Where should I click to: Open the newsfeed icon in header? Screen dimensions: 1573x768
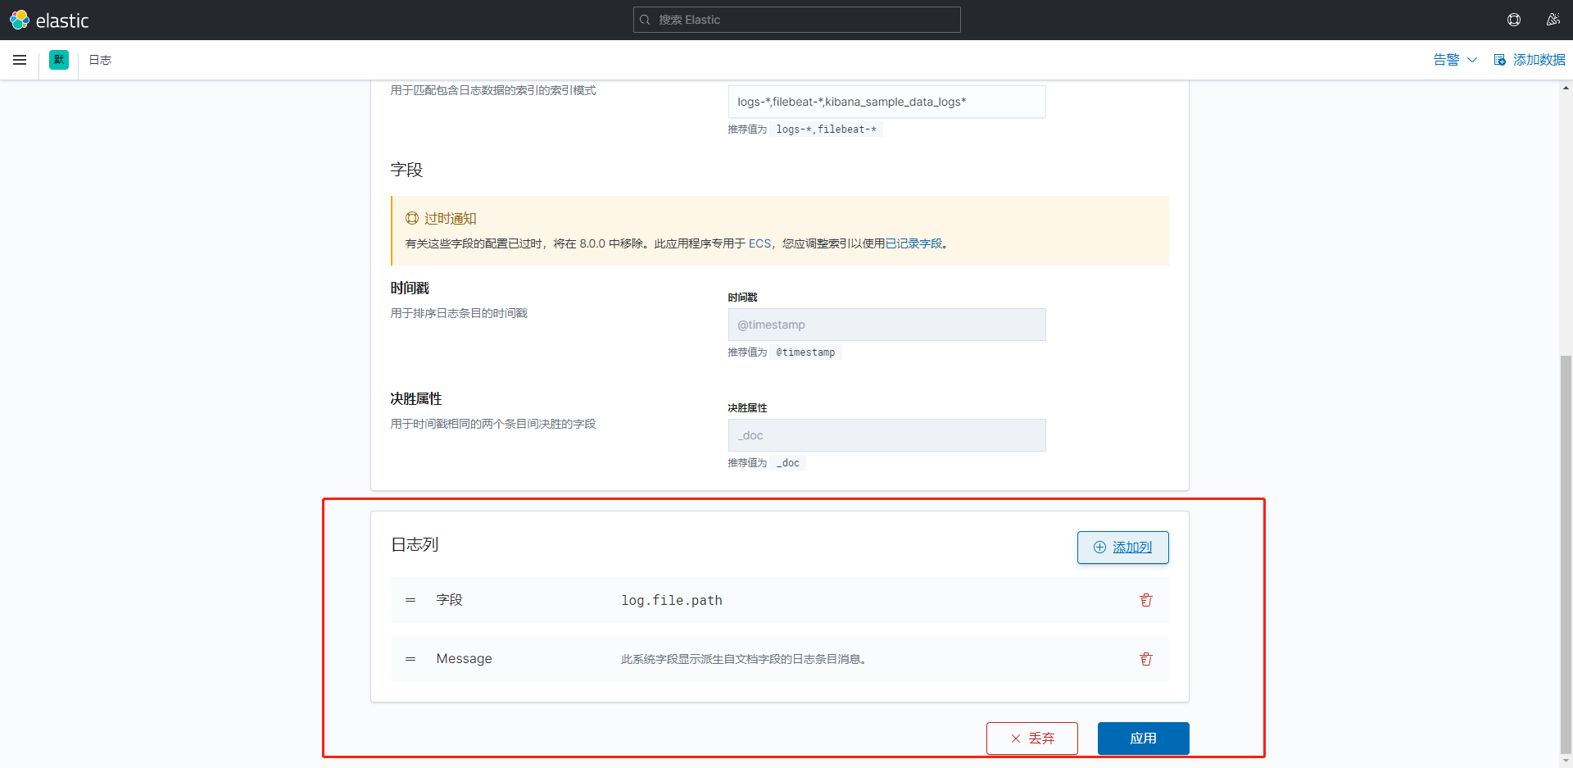tap(1553, 20)
